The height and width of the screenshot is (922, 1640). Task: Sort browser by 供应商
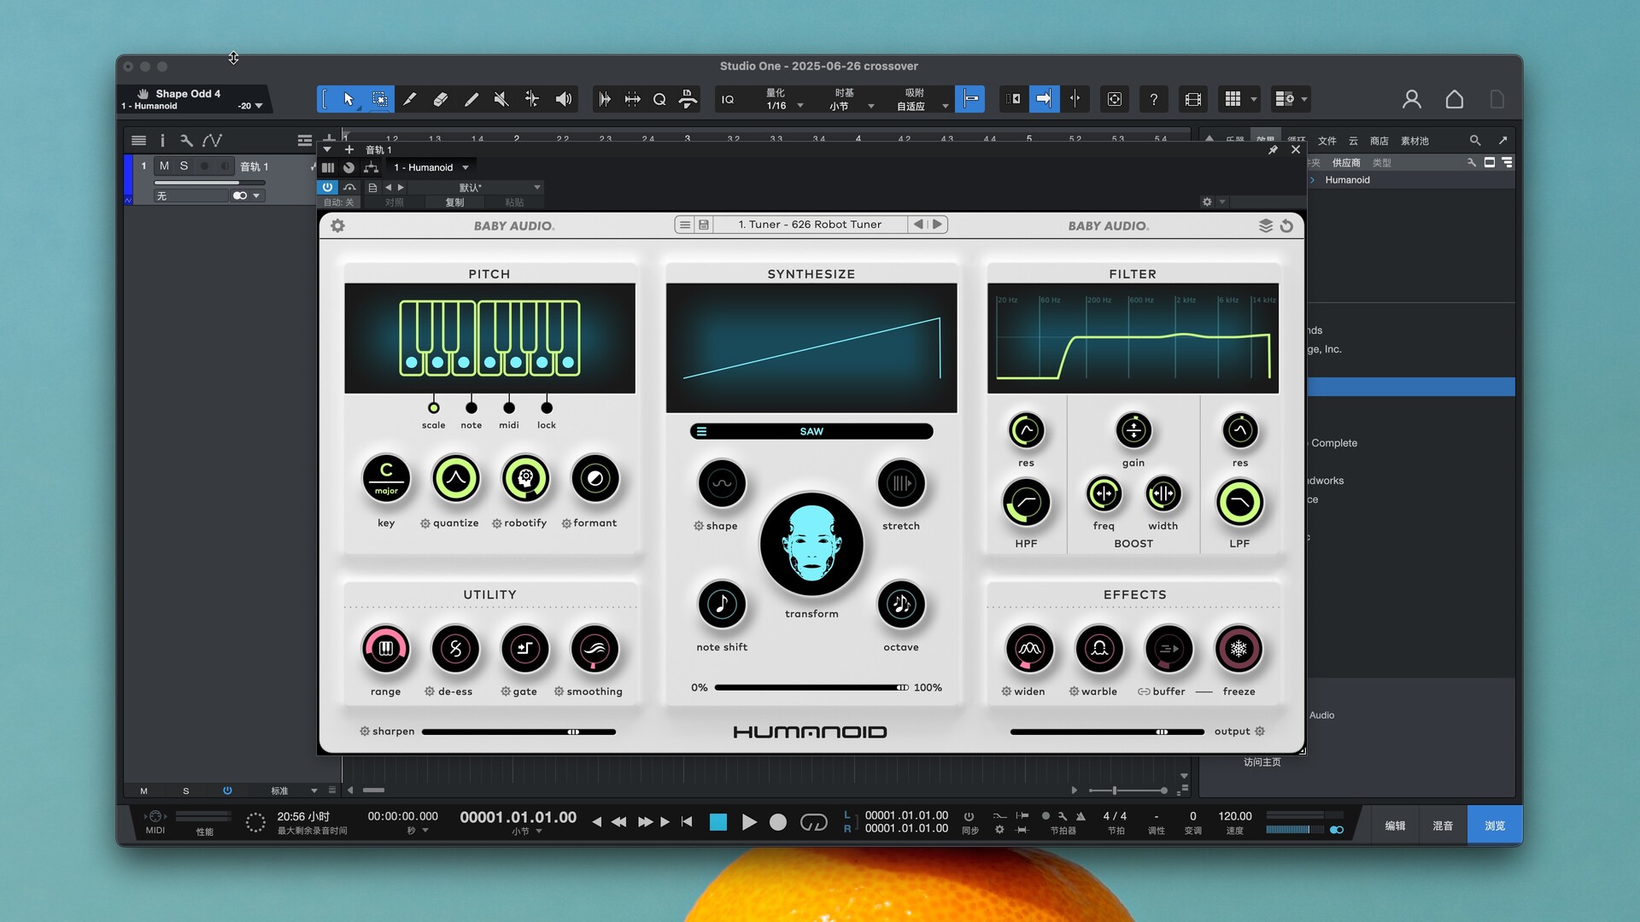coord(1346,162)
